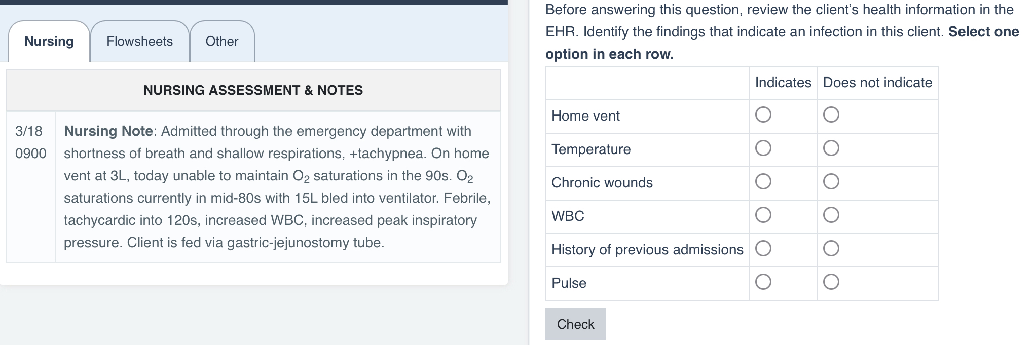Click the Nursing Assessment & Notes header
Viewport: 1034px width, 345px height.
pyautogui.click(x=253, y=90)
